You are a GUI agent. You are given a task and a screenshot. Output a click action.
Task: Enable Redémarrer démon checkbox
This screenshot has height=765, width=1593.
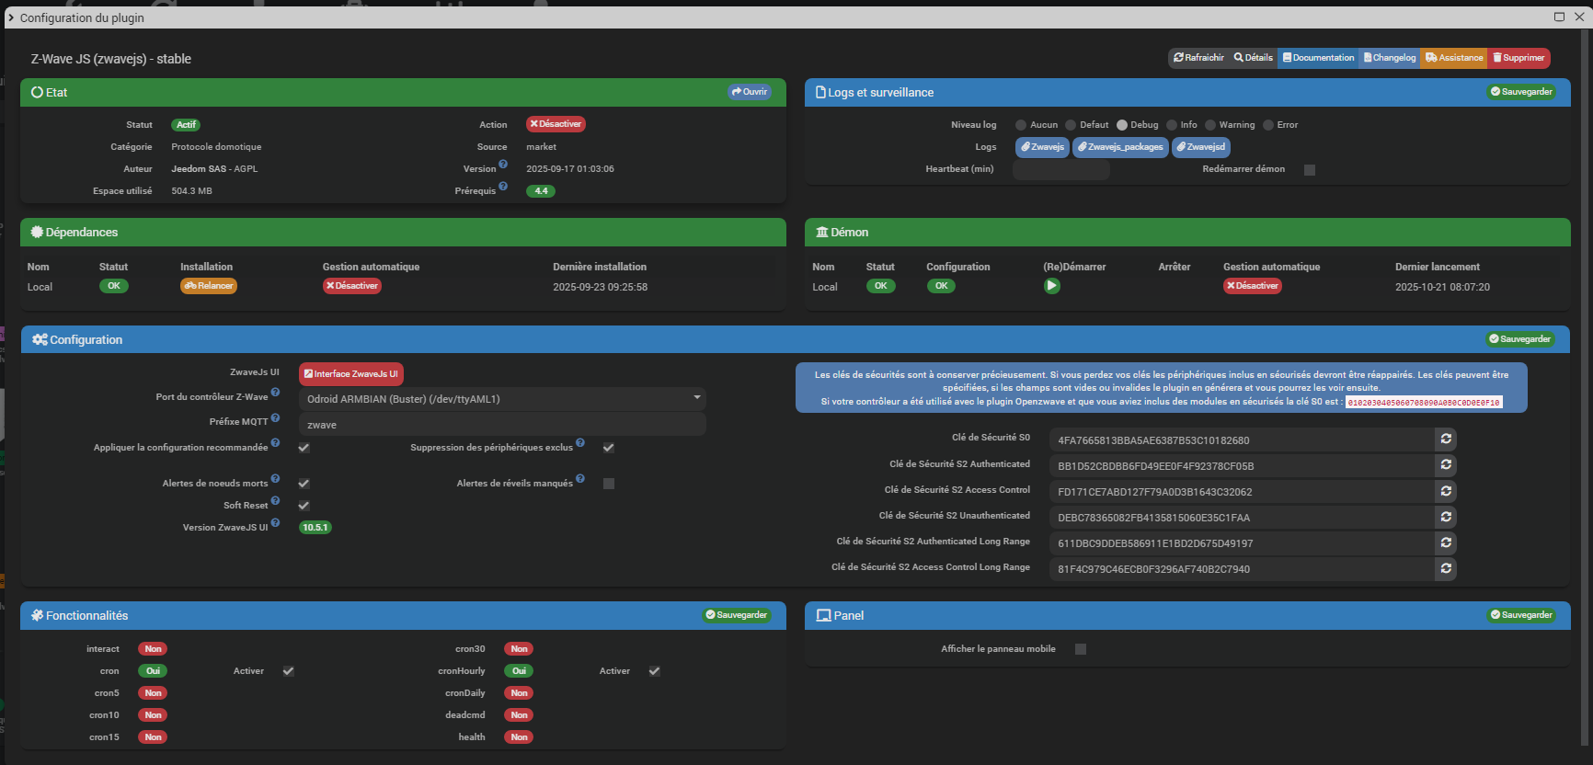[1310, 170]
